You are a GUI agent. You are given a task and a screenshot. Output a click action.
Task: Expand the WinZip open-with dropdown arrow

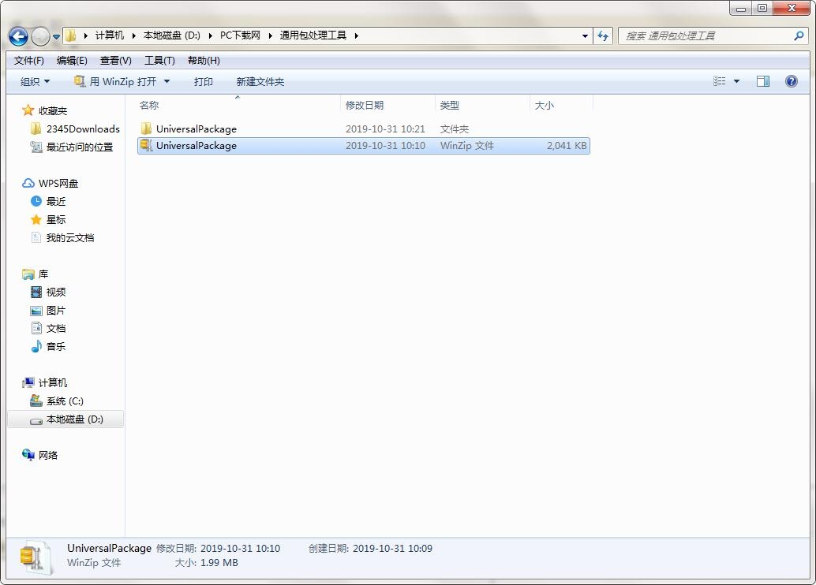pyautogui.click(x=167, y=81)
